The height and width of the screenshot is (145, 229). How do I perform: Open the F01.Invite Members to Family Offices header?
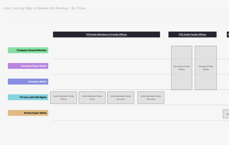(106, 34)
